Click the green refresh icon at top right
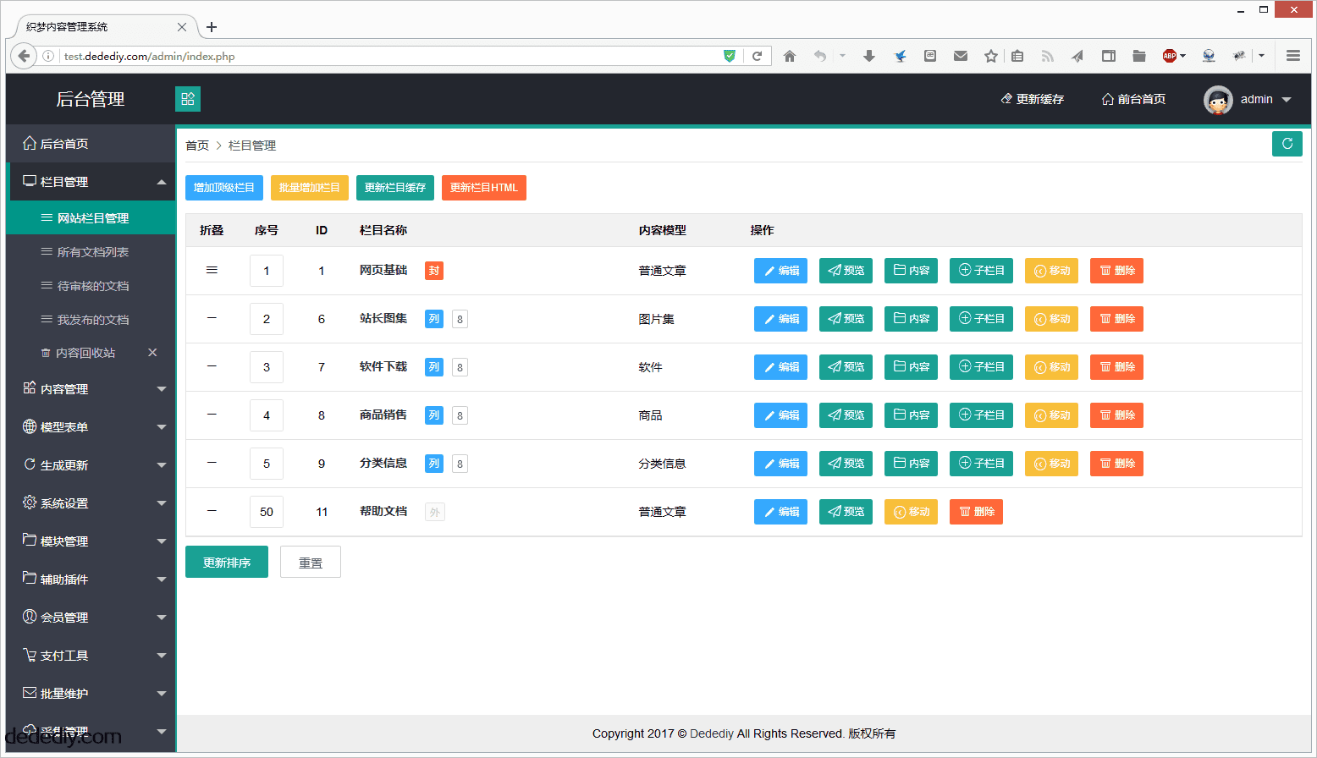Screen dimensions: 1317x758 [x=1287, y=144]
